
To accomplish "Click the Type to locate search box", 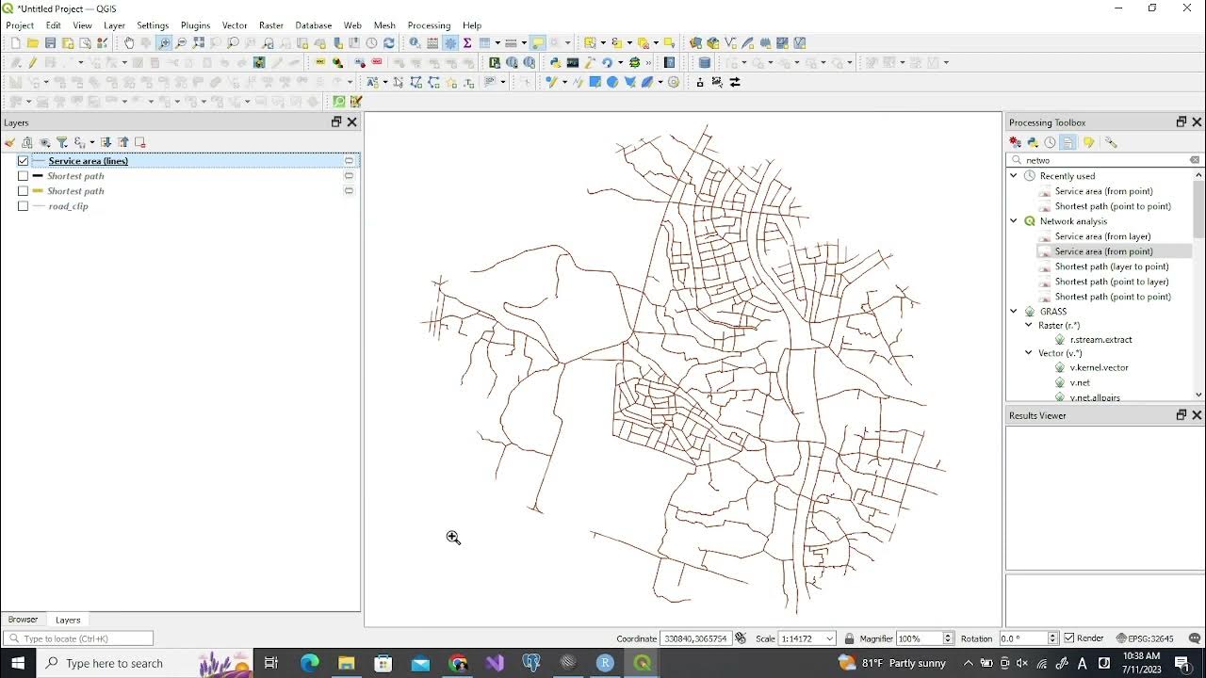I will pyautogui.click(x=79, y=638).
